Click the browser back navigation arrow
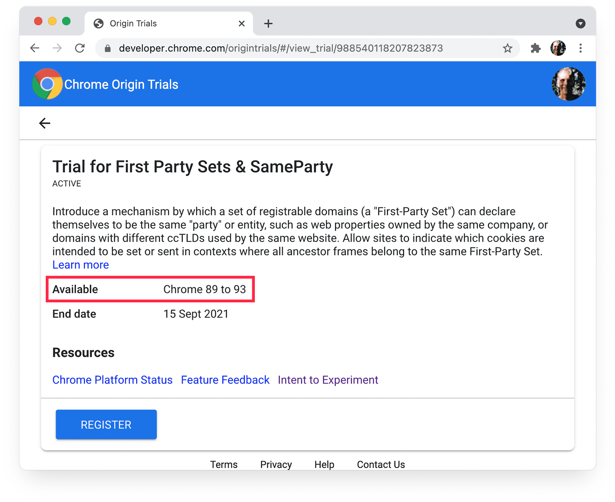The height and width of the screenshot is (502, 615). (x=35, y=48)
